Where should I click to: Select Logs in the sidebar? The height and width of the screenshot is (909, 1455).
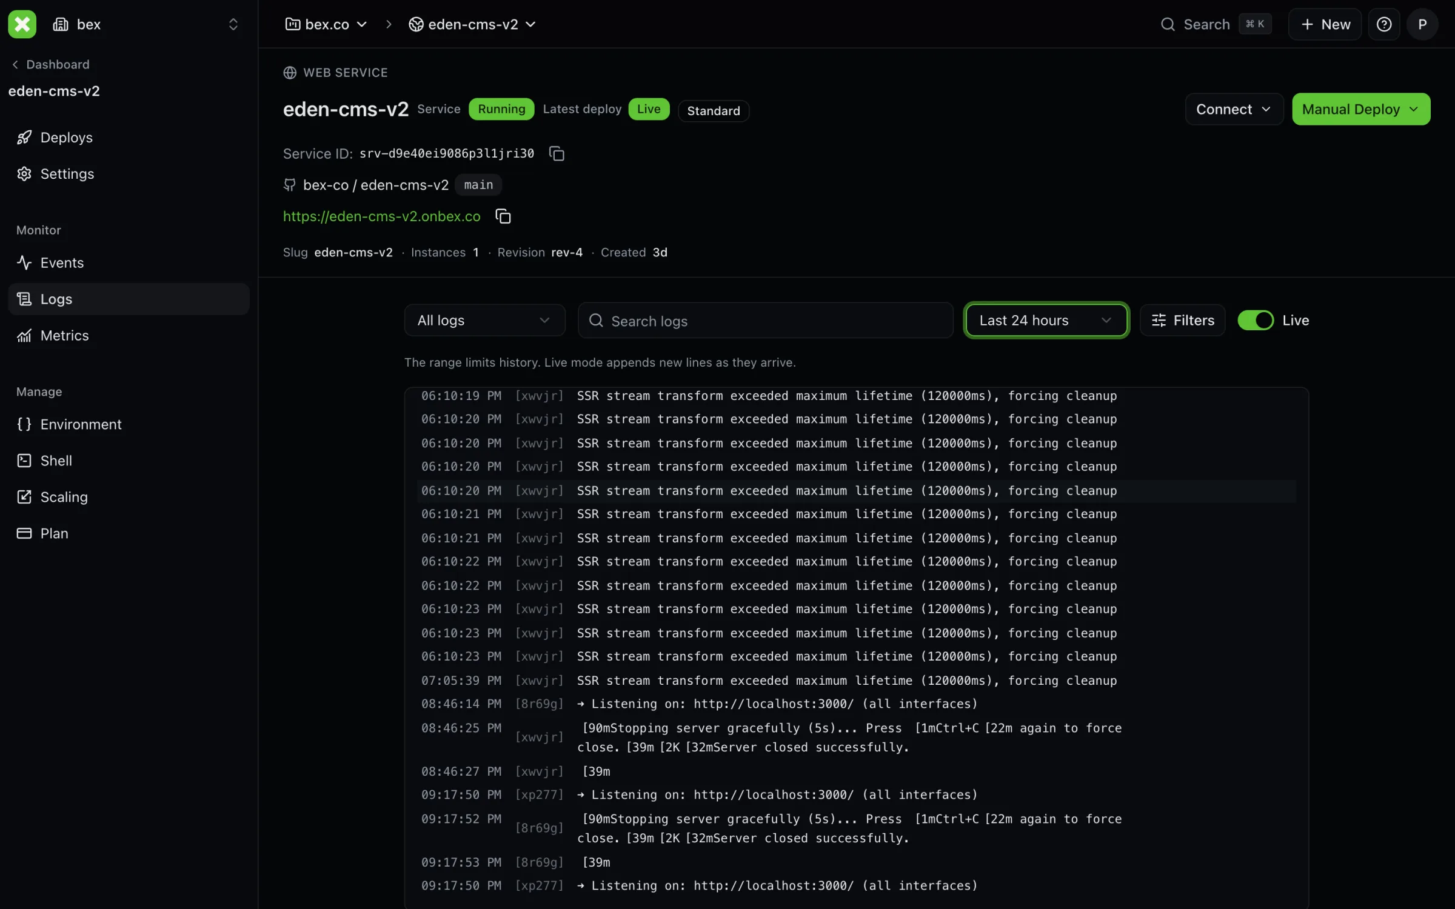click(x=129, y=299)
